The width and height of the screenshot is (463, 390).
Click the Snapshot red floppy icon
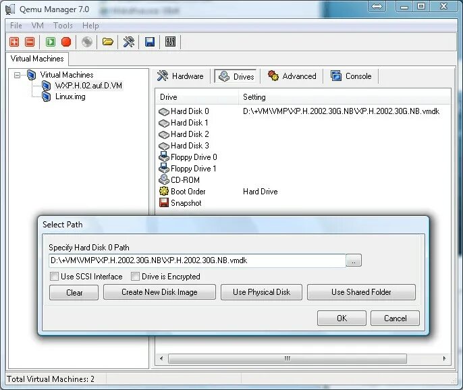click(x=164, y=202)
